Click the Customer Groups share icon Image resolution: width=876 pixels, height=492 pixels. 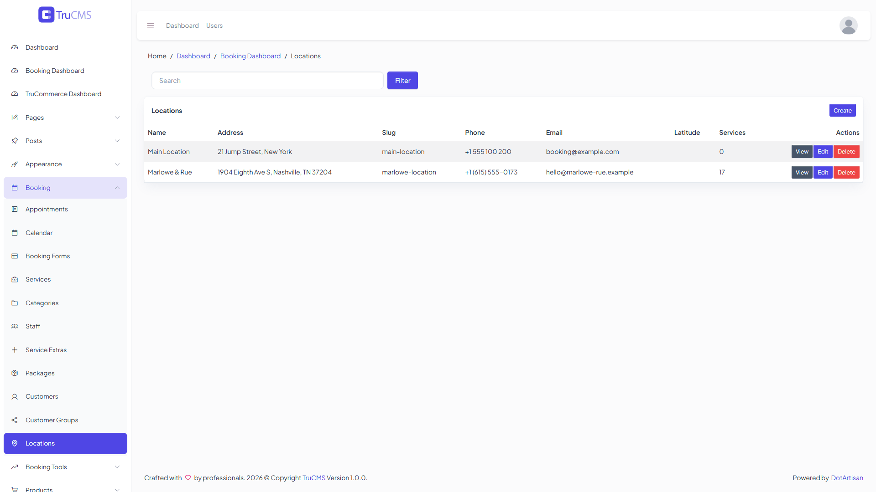[x=15, y=420]
